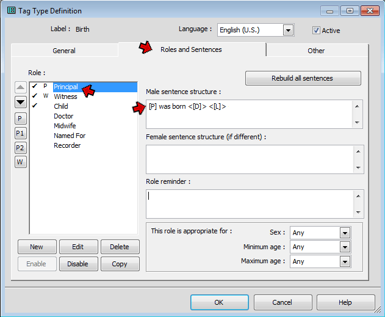Toggle the Active checkbox

pos(316,30)
